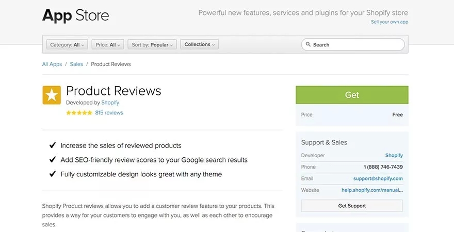This screenshot has width=454, height=232.
Task: Click the support@shopify.com email link
Action: (378, 178)
